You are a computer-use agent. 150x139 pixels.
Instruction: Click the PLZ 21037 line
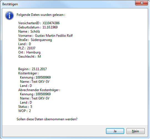(27, 48)
